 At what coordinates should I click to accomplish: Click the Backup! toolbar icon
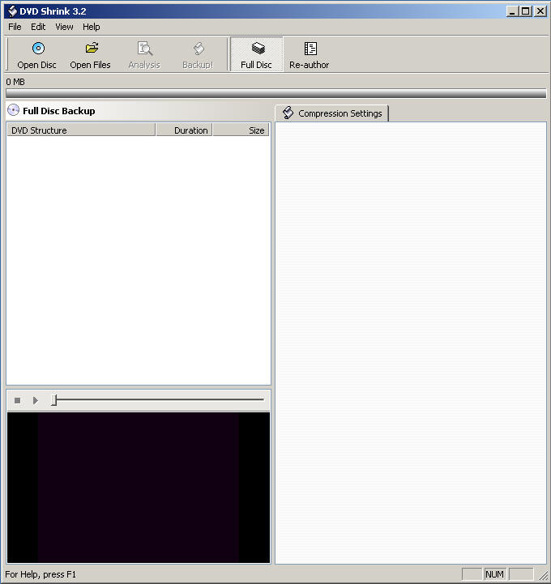[199, 49]
